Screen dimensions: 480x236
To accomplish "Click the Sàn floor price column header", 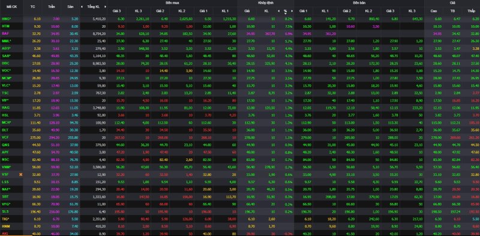I will pos(70,7).
